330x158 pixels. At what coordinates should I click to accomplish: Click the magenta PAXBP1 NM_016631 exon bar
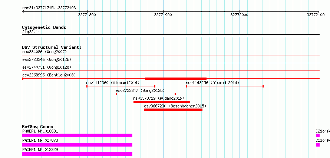[x=77, y=135]
